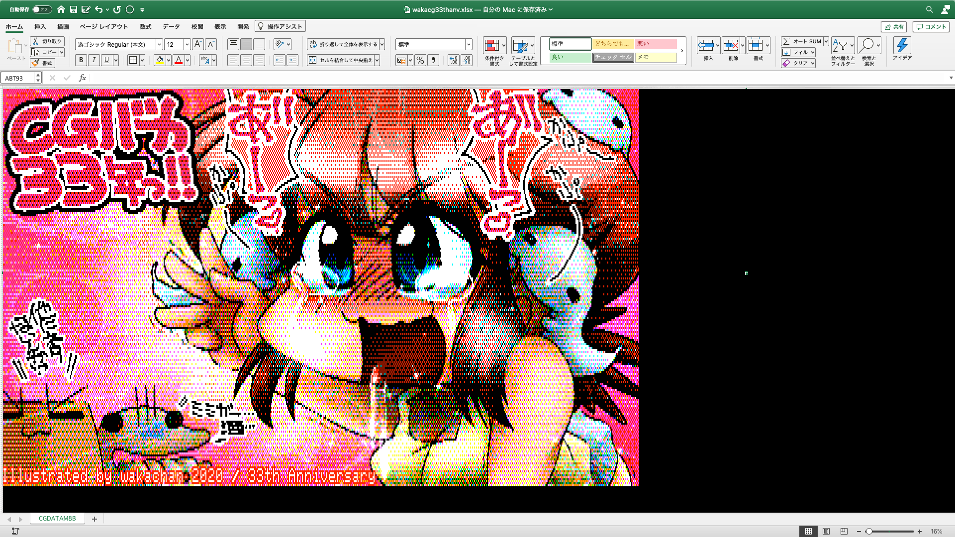Expand Clear dropdown
The width and height of the screenshot is (955, 537).
coord(813,63)
